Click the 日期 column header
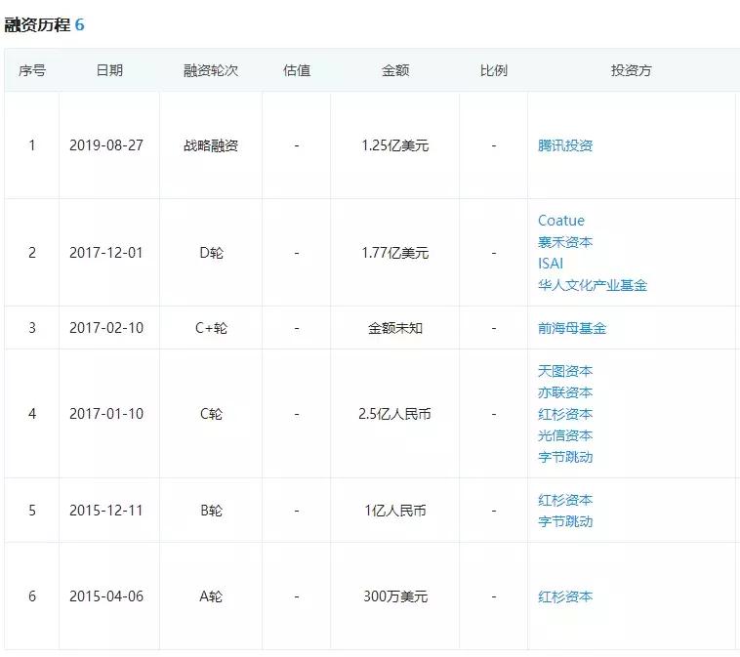Screen dimensions: 740x657 [109, 70]
